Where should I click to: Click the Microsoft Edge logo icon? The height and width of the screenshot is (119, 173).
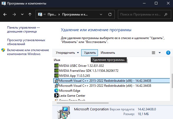pos(56,91)
